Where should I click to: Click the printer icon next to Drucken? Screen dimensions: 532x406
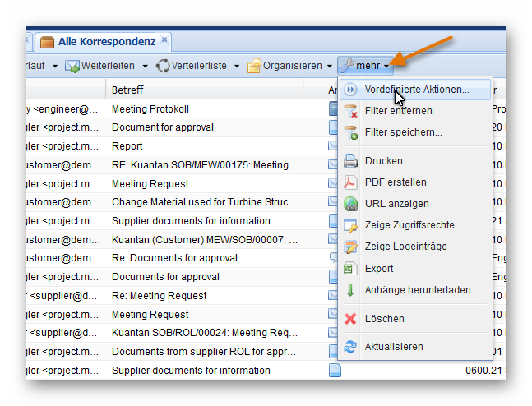(x=351, y=161)
